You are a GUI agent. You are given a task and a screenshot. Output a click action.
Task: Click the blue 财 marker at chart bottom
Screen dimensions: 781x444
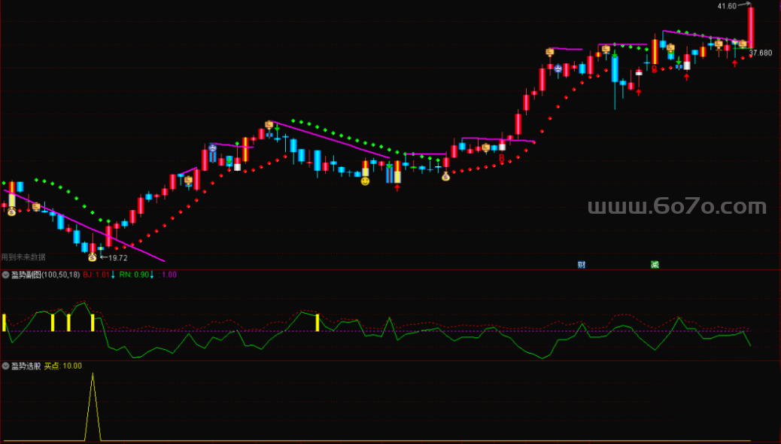[582, 264]
